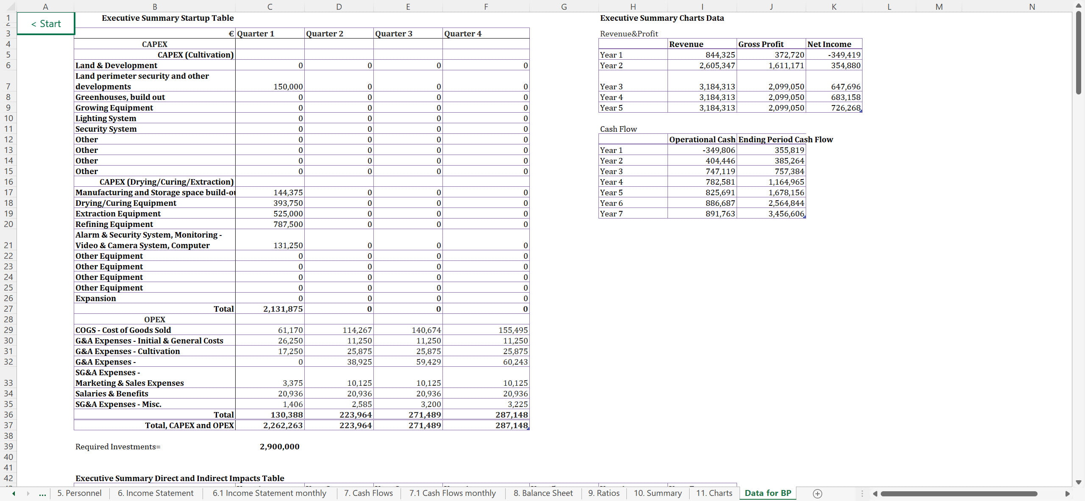Switch to the 11. Charts tab
Screen dimensions: 1085x501
tap(714, 493)
